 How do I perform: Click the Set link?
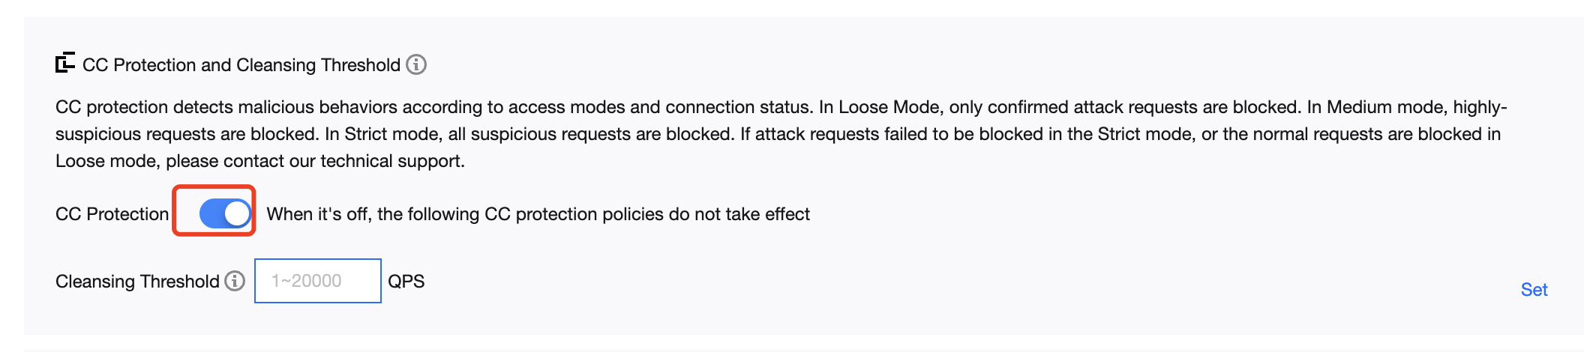click(1534, 290)
